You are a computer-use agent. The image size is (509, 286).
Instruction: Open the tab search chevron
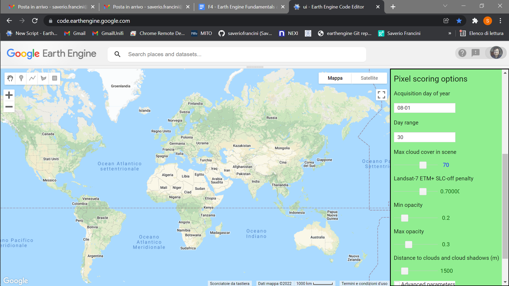click(445, 6)
